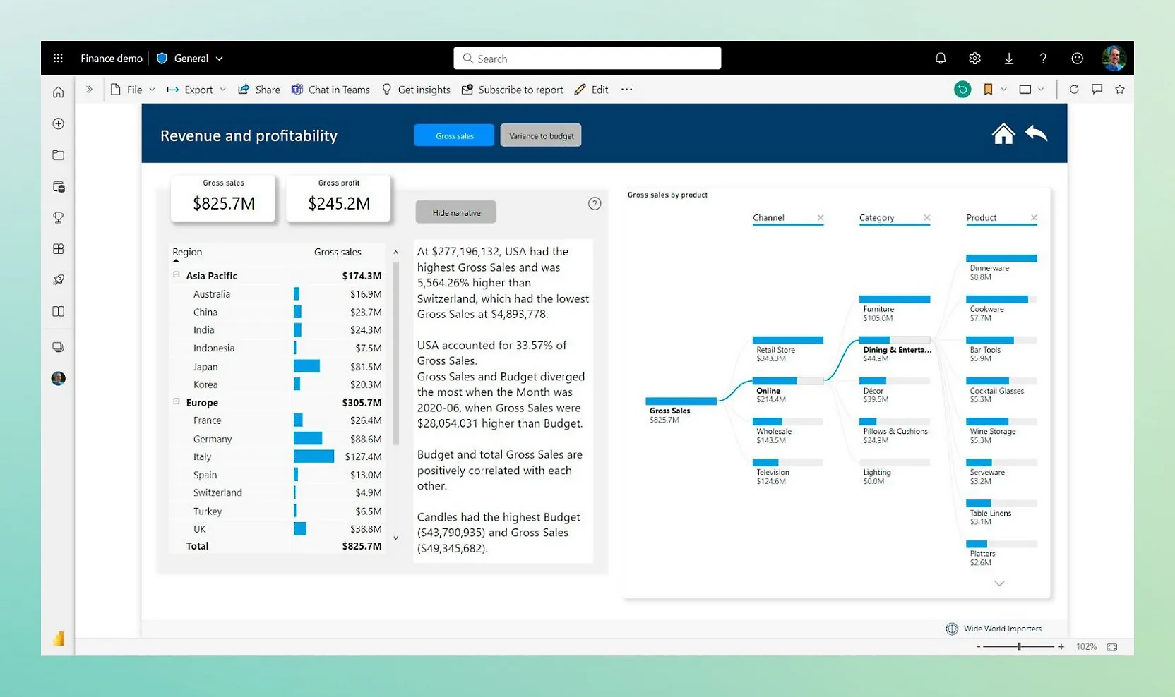The width and height of the screenshot is (1175, 697).
Task: Click the download arrow icon in top bar
Action: (x=1008, y=59)
